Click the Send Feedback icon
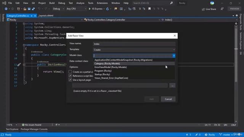 click(x=222, y=9)
